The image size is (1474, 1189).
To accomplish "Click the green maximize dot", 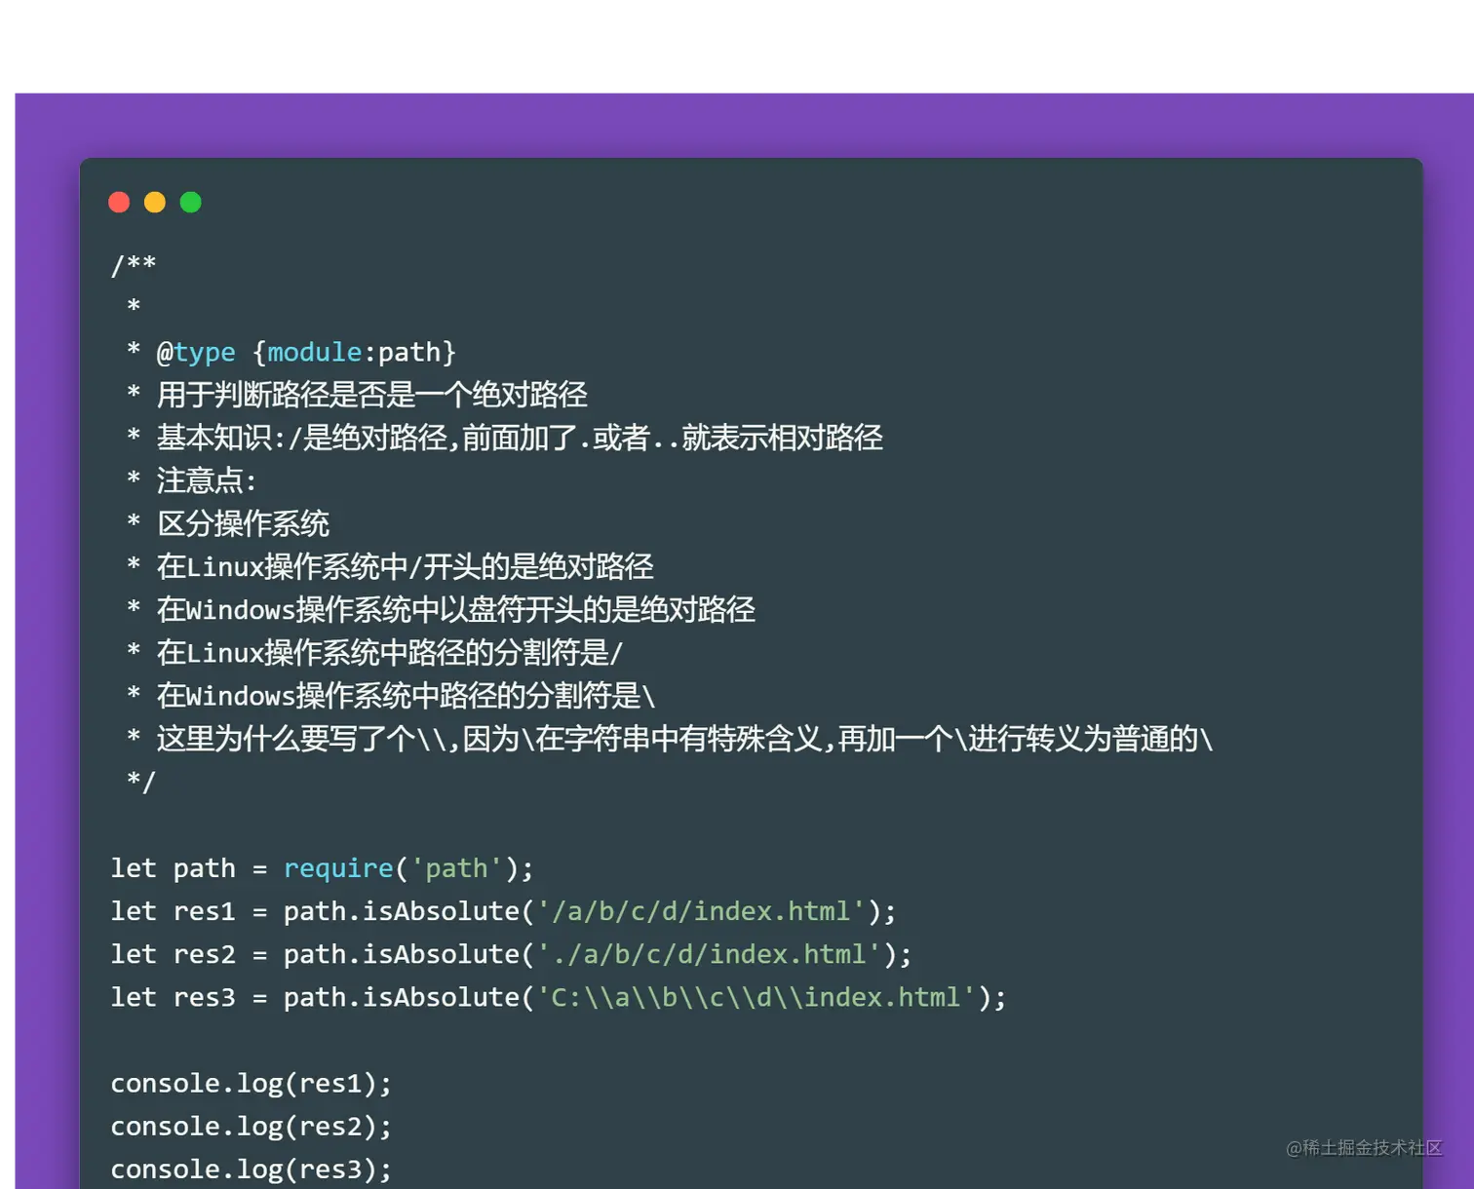I will click(191, 202).
